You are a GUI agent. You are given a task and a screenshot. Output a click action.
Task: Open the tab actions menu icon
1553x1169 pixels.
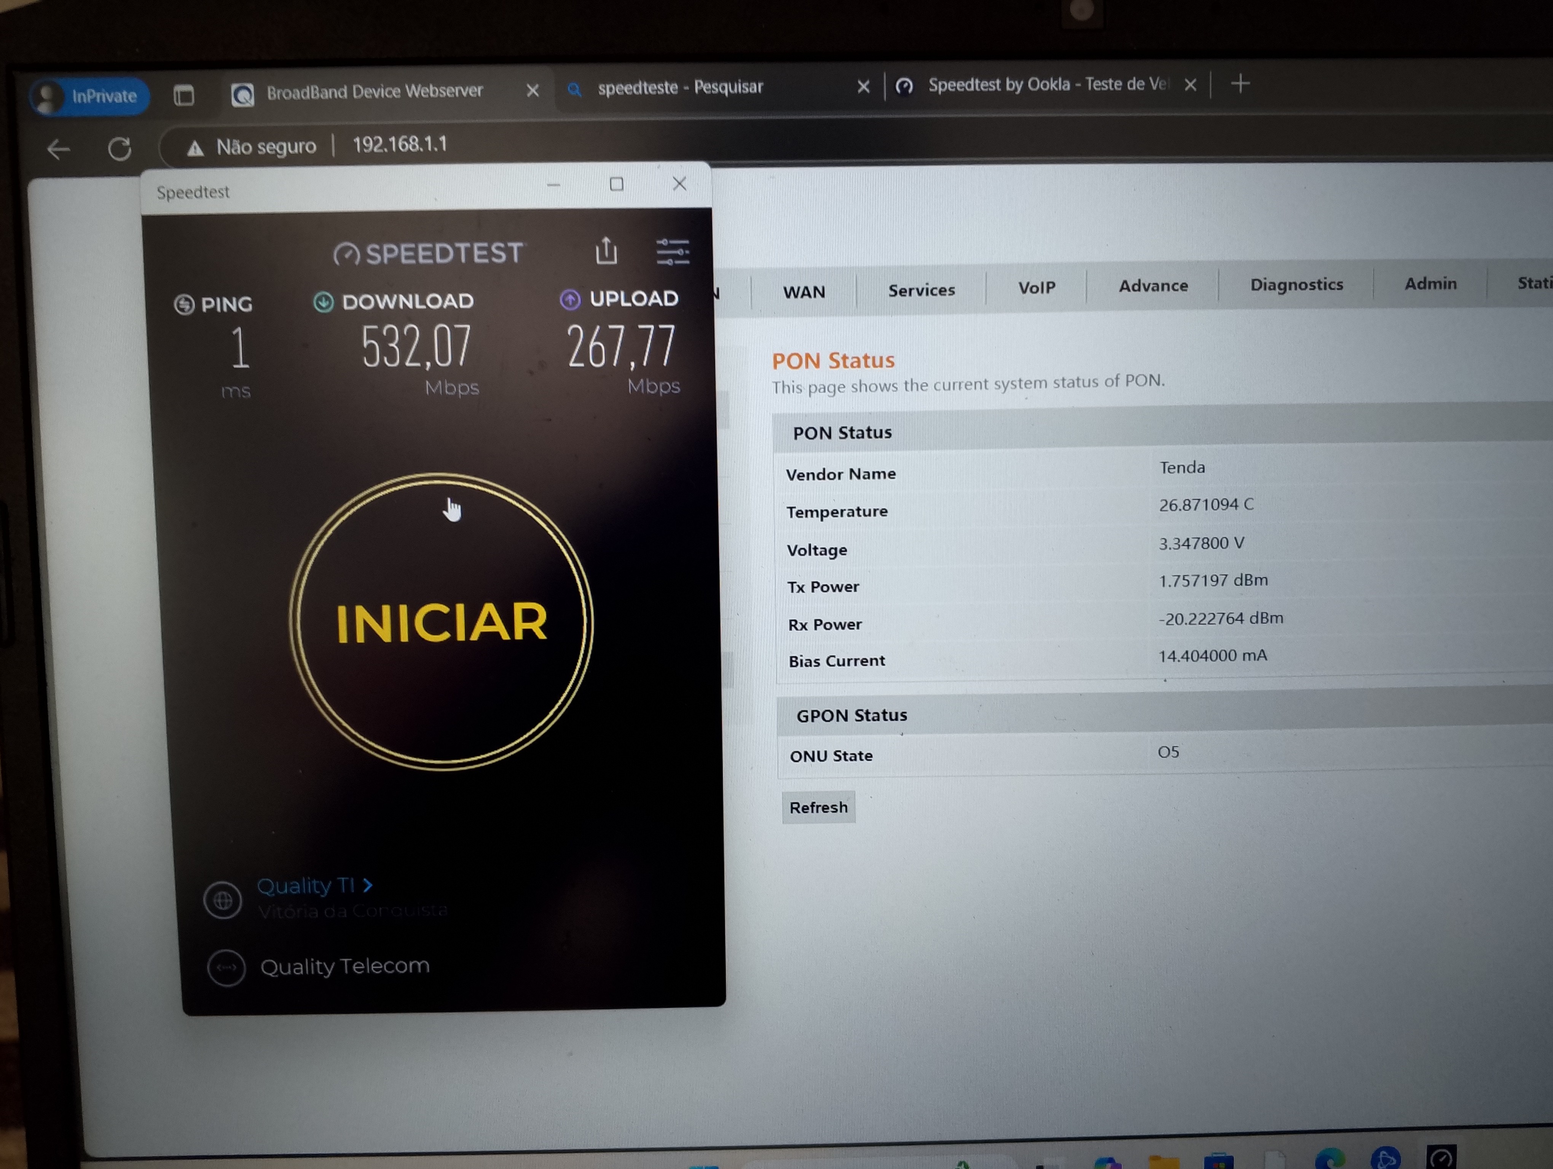tap(184, 95)
